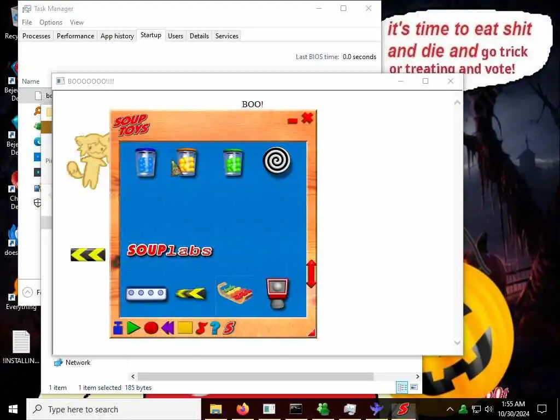Image resolution: width=560 pixels, height=420 pixels.
Task: Click the Name column header in Task Manager
Action: coord(31,81)
